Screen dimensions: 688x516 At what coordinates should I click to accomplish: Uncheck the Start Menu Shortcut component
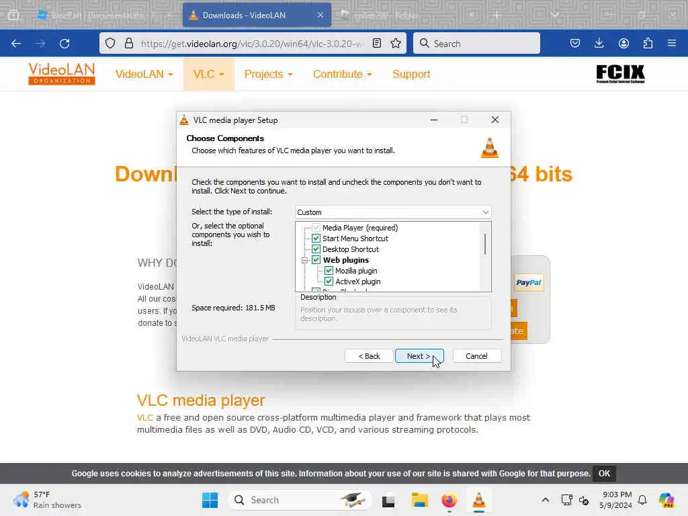[316, 239]
